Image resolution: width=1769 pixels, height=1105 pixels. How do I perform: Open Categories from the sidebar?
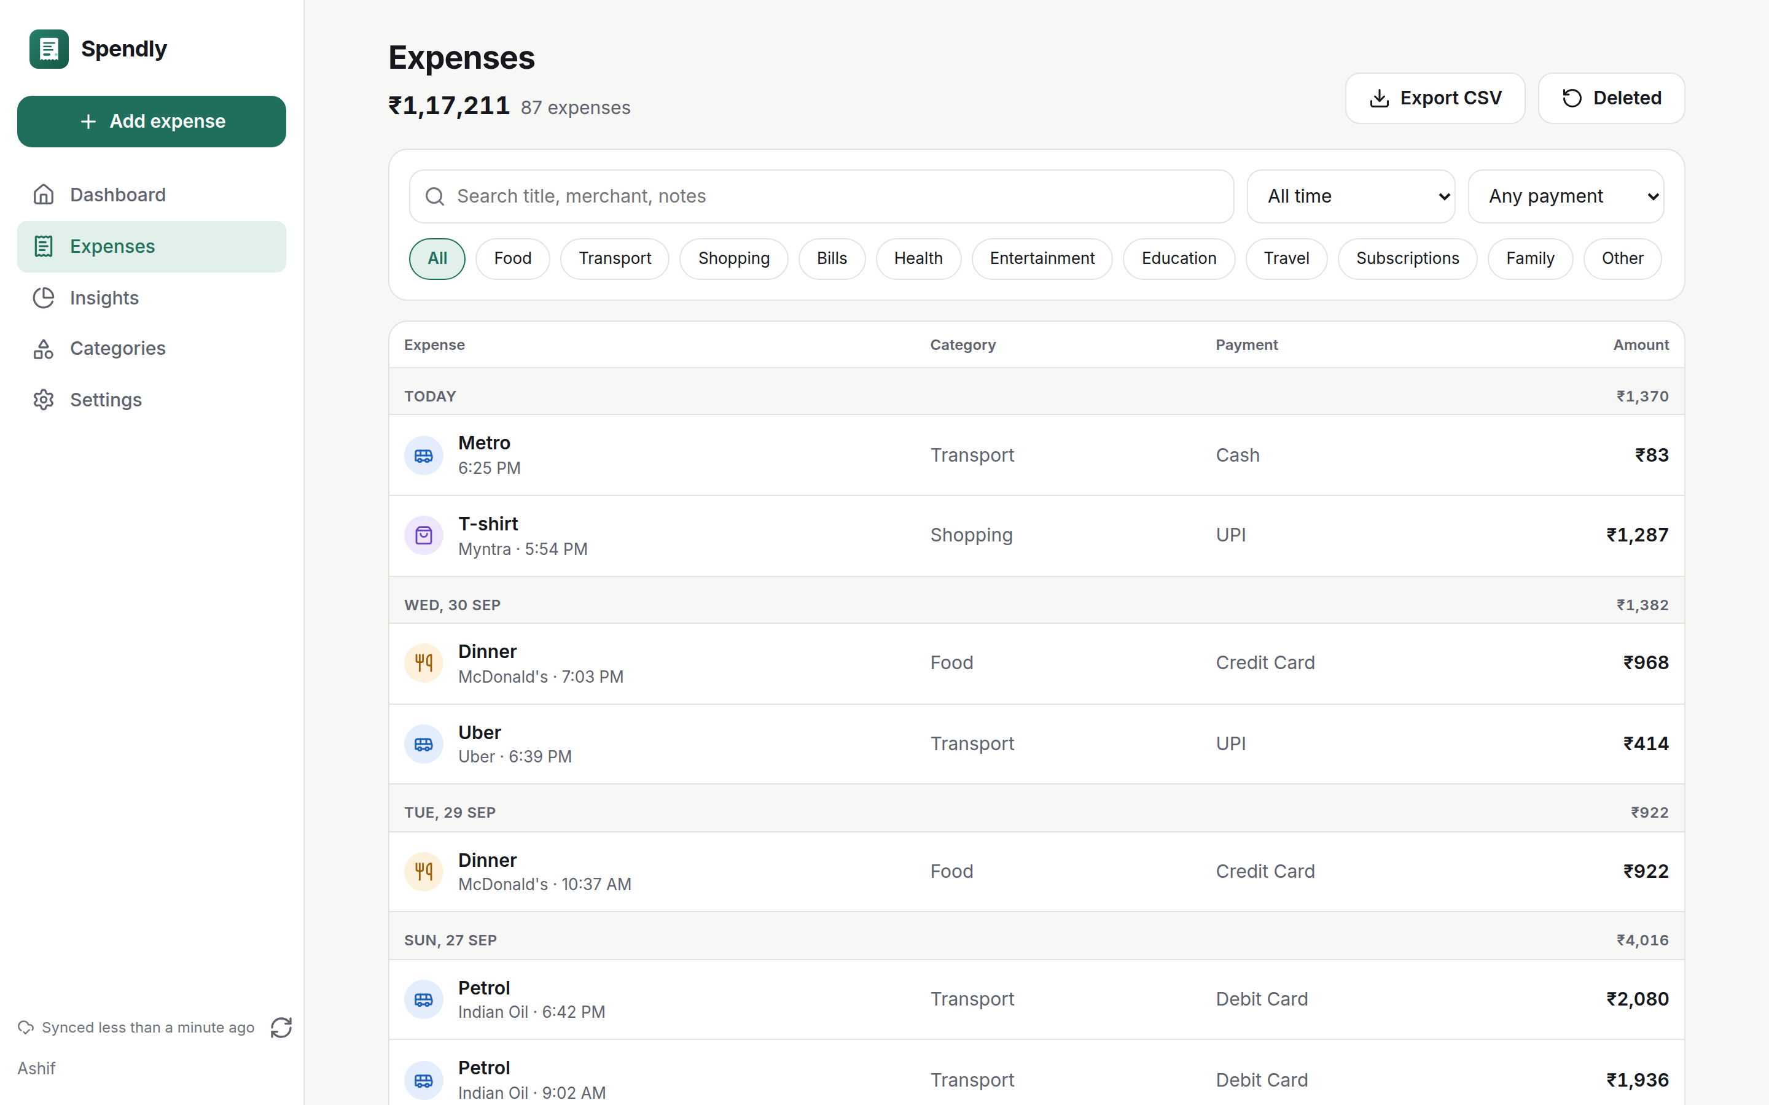(151, 349)
